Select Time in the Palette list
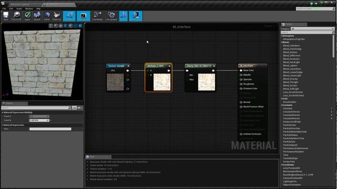Image resolution: width=337 pixels, height=189 pixels. click(x=285, y=155)
